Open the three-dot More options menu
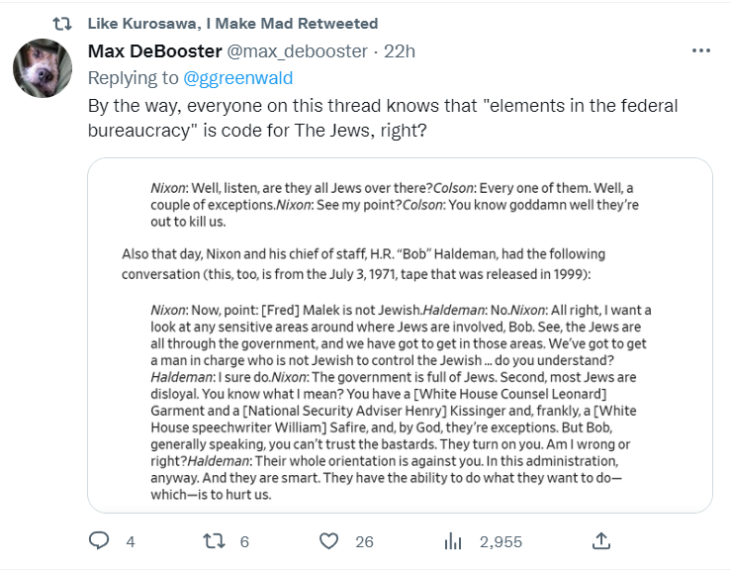 700,50
